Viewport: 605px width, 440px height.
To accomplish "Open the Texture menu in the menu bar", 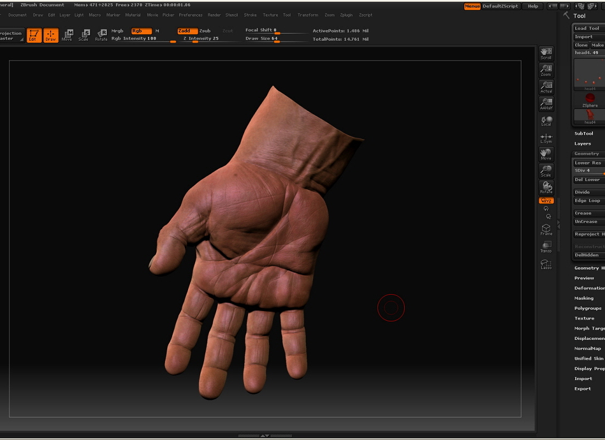I will [x=270, y=15].
